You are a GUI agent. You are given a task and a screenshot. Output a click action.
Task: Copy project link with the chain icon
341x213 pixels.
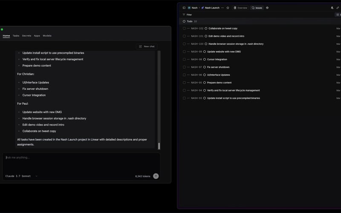(338, 8)
